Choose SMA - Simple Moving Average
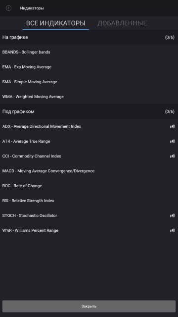 pyautogui.click(x=89, y=82)
